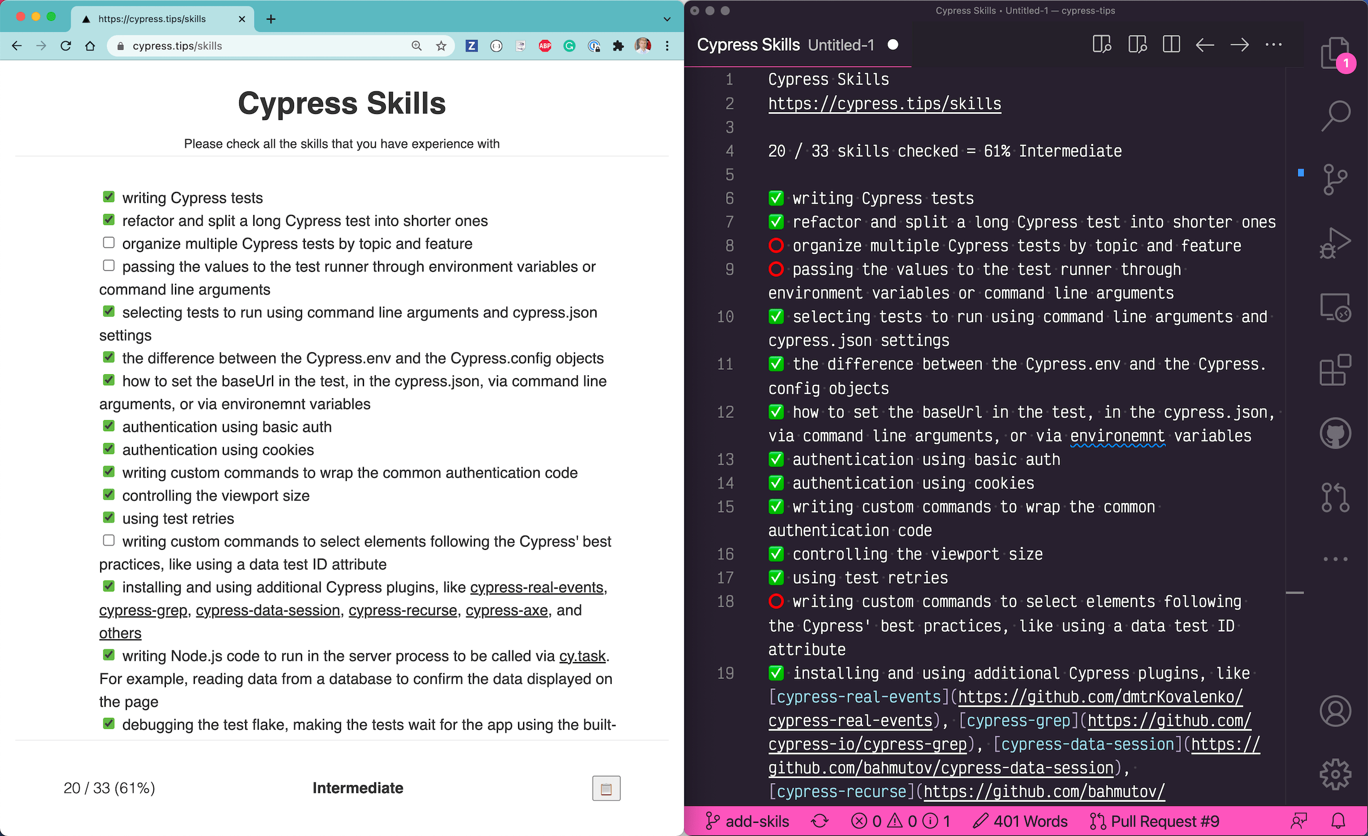Go to browser home page
The width and height of the screenshot is (1368, 836).
(90, 46)
